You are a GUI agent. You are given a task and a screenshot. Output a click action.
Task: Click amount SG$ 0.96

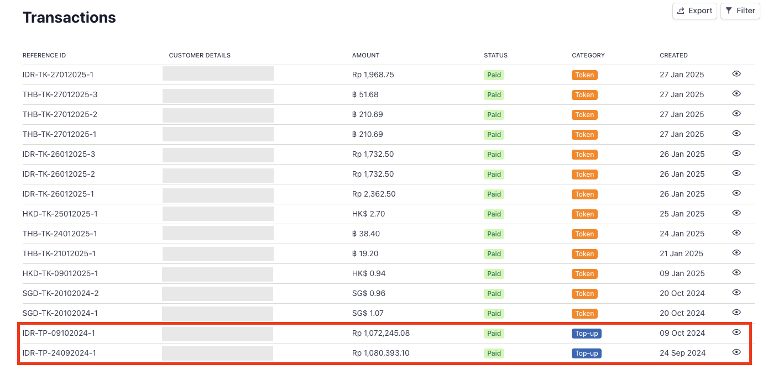[369, 293]
